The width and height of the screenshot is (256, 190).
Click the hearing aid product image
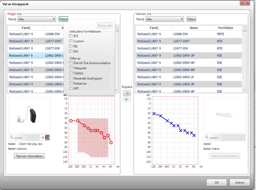29,115
